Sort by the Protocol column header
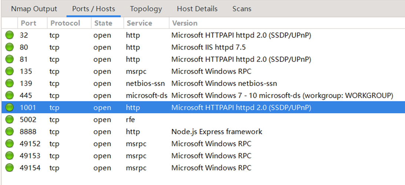This screenshot has height=185, width=405. pyautogui.click(x=65, y=23)
